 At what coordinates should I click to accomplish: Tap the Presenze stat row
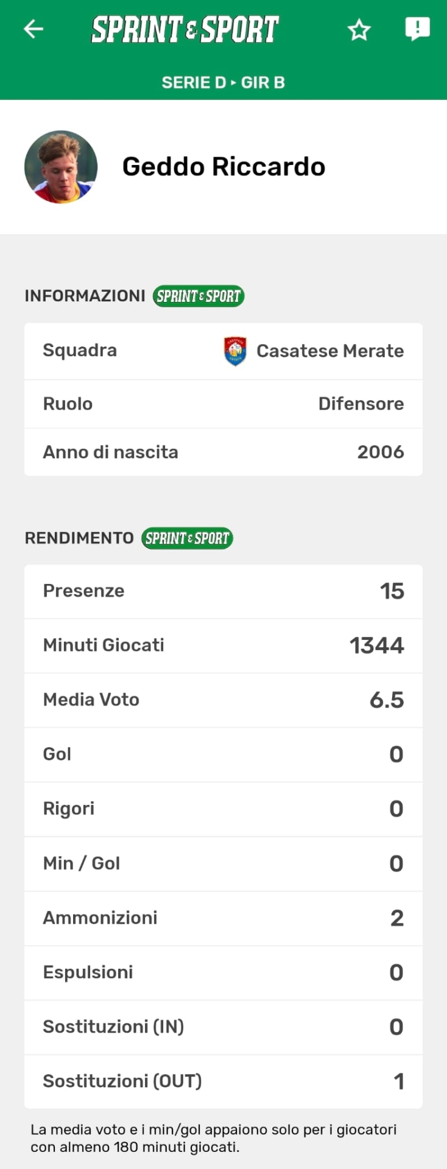[x=223, y=591]
